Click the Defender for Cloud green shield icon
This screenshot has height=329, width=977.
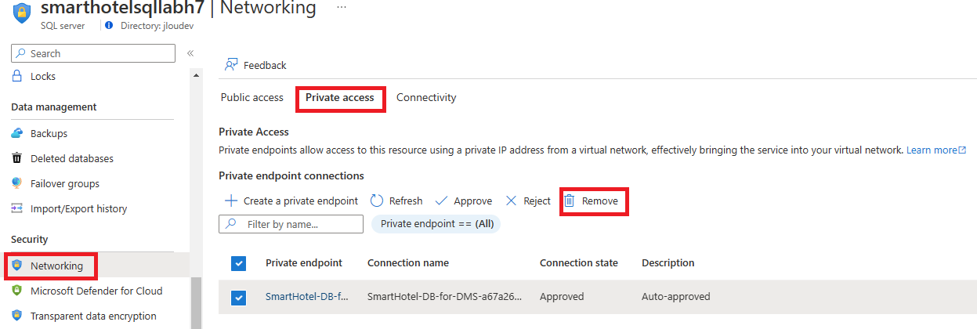(17, 291)
